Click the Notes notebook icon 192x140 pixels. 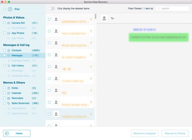click(9, 88)
